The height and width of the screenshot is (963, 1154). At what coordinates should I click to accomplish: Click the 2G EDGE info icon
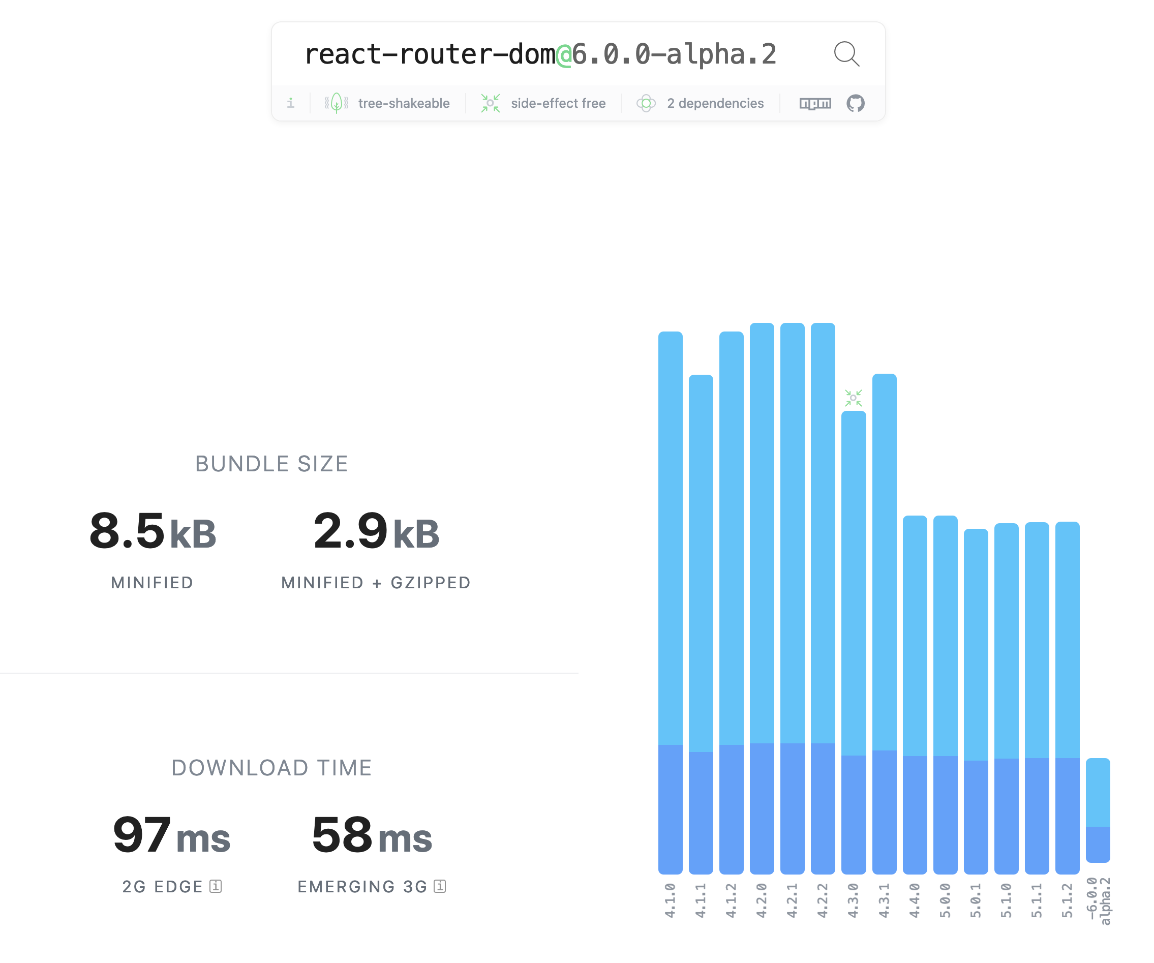tap(217, 887)
